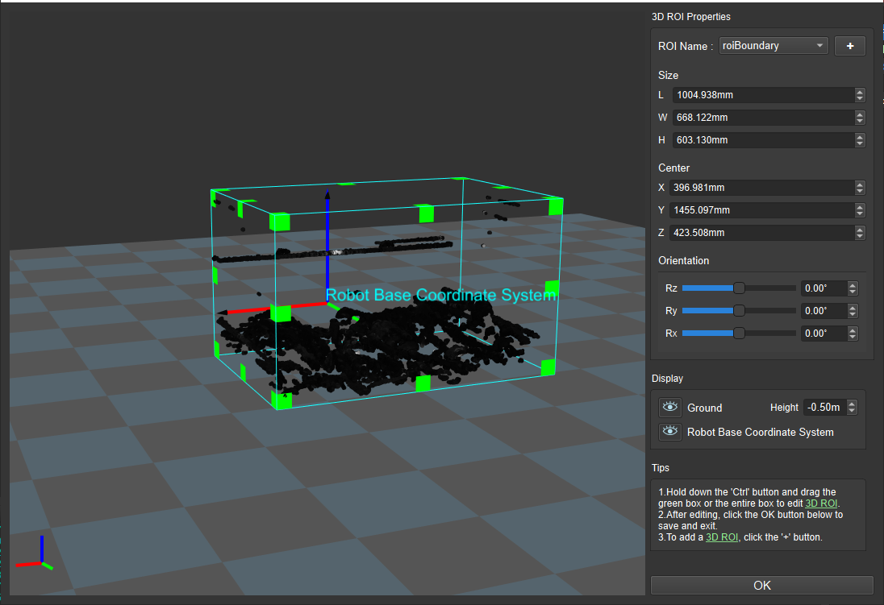
Task: Toggle Ground visibility eye icon
Action: pyautogui.click(x=669, y=408)
